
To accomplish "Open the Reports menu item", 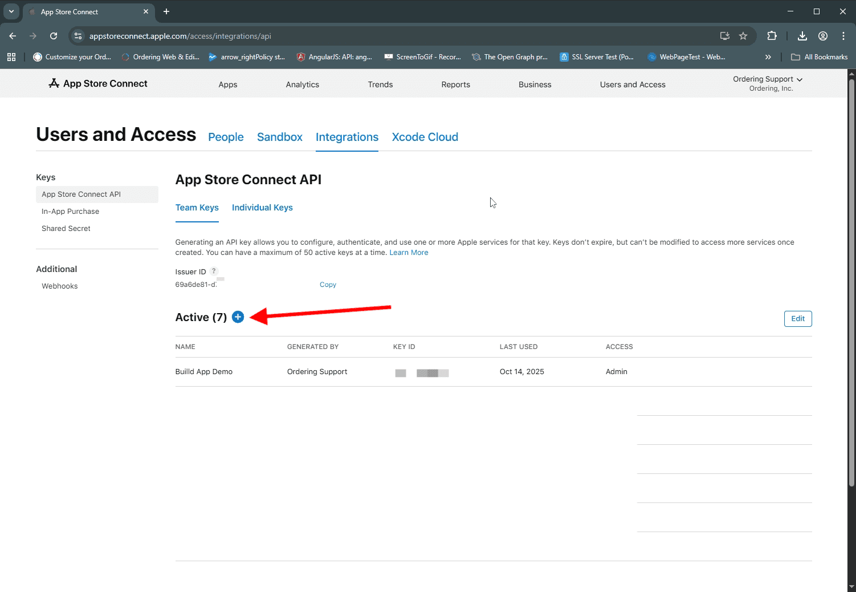I will (456, 84).
